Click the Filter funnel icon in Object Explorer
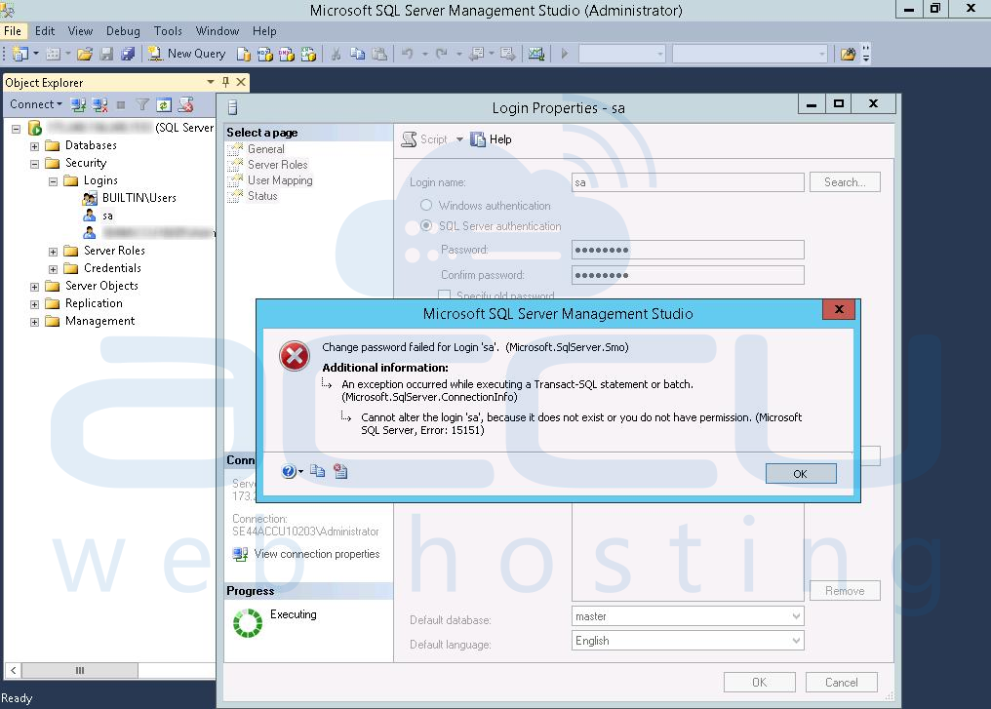Screen dimensions: 991x709 142,105
